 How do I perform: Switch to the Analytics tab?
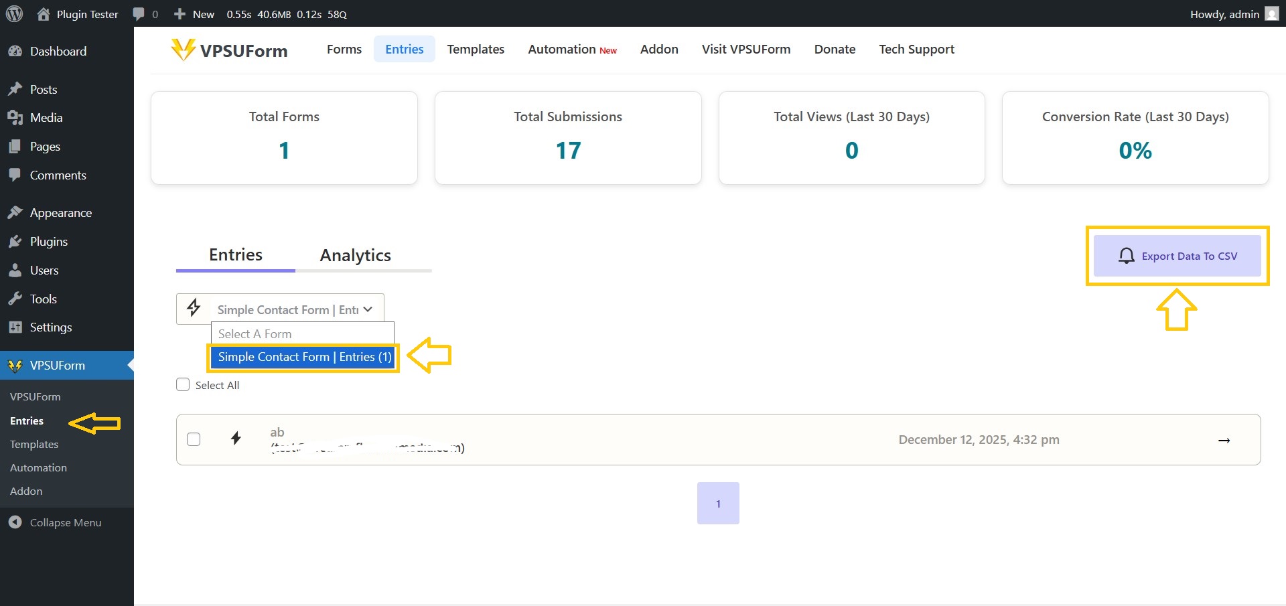355,255
